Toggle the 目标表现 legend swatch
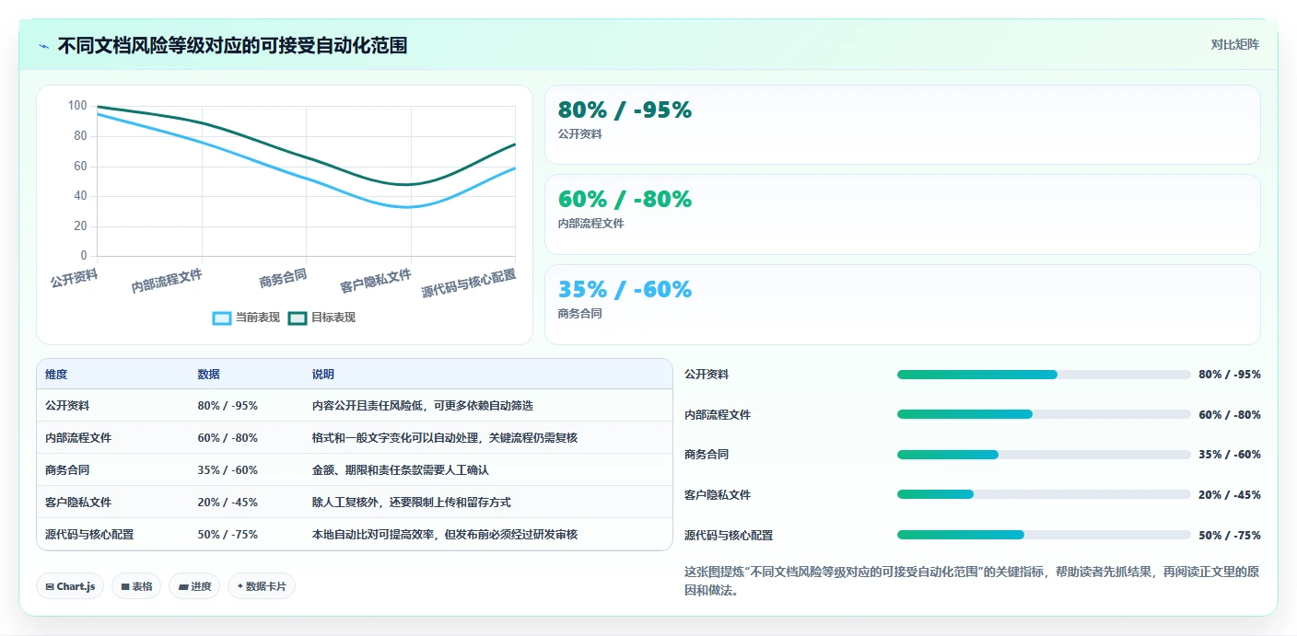 click(298, 318)
